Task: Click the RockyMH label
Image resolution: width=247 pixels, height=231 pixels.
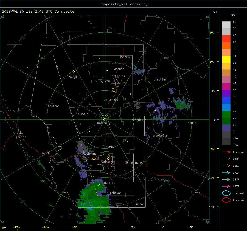Action: pos(72,77)
